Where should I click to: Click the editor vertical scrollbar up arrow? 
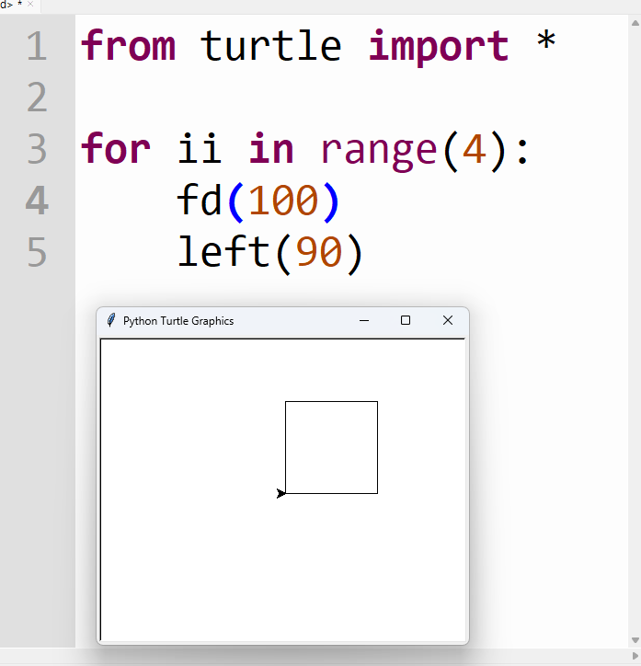tap(635, 23)
